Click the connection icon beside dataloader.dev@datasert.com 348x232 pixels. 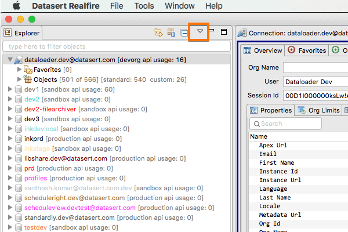pos(19,60)
